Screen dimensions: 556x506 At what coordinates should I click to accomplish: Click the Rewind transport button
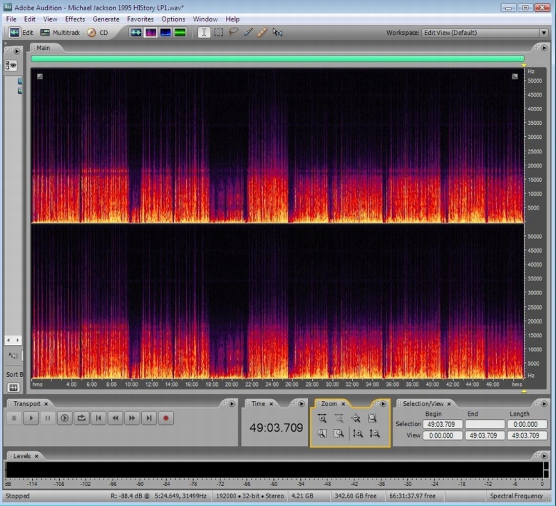[115, 418]
